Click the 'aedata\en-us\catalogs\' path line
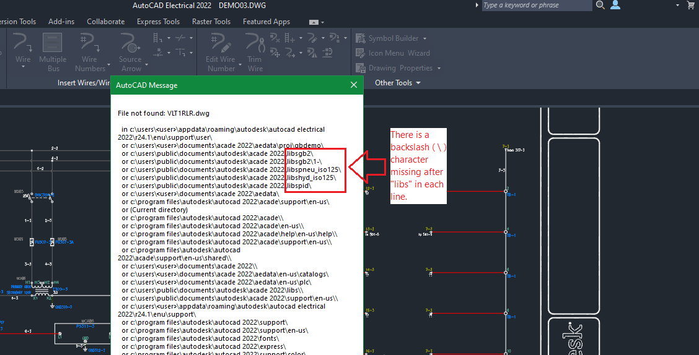699x355 pixels. pos(225,275)
